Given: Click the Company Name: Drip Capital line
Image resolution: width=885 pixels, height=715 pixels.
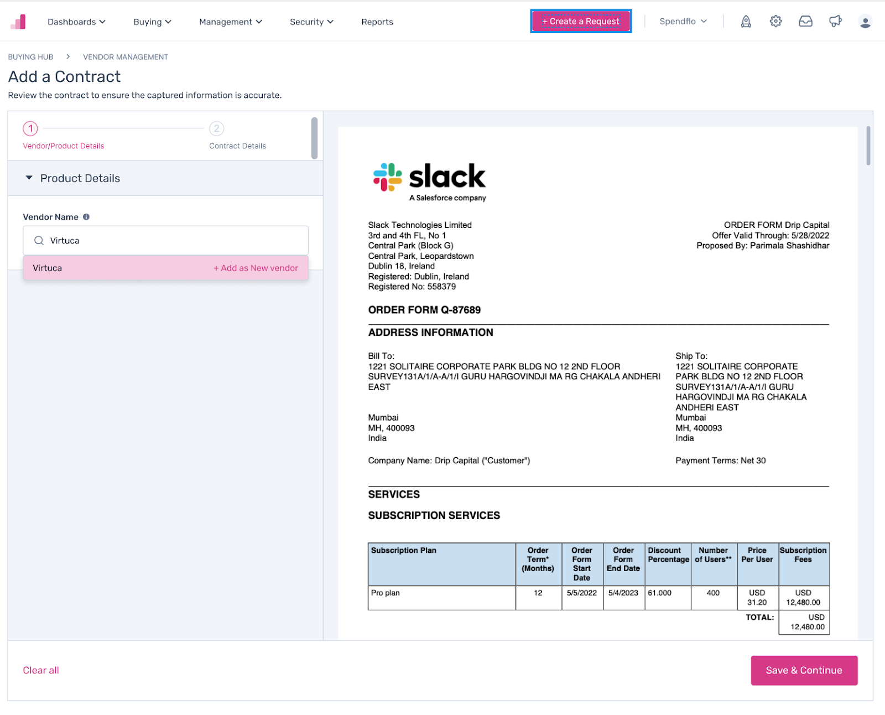Looking at the screenshot, I should coord(449,460).
